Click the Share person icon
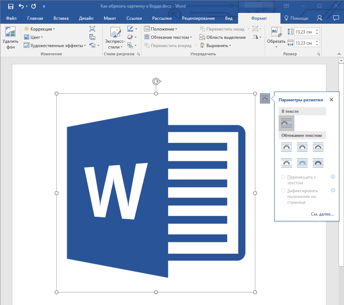This screenshot has height=305, width=344. 320,18
